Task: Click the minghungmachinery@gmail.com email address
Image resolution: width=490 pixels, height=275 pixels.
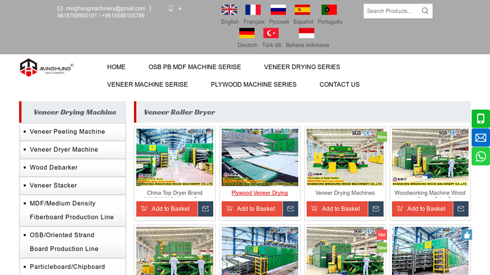Action: point(105,9)
